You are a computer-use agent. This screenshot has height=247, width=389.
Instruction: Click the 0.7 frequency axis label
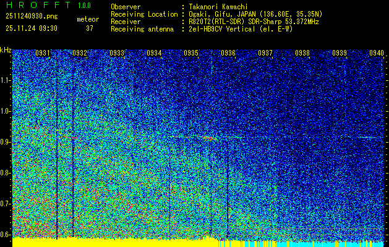5,204
